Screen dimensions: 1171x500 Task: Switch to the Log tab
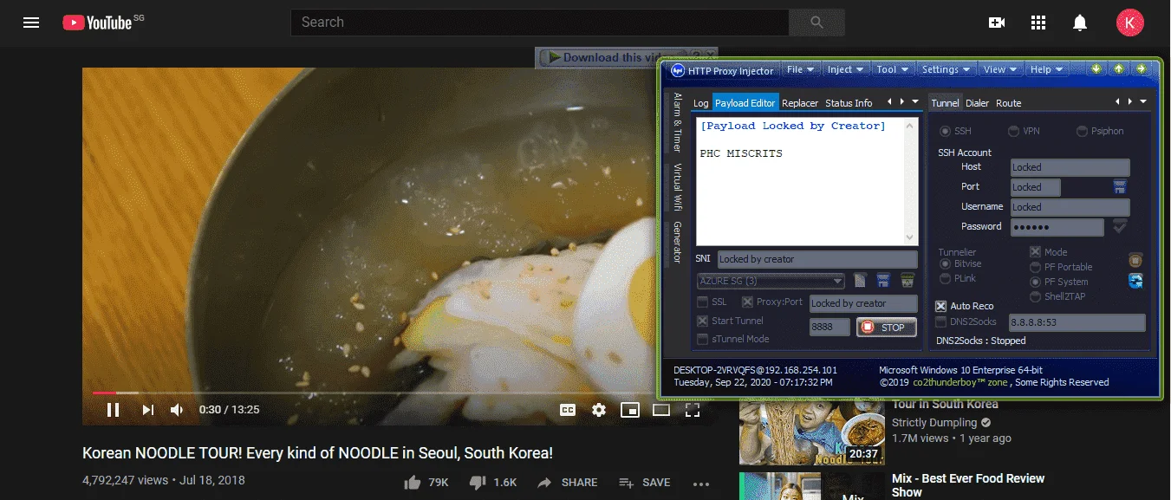[x=700, y=103]
